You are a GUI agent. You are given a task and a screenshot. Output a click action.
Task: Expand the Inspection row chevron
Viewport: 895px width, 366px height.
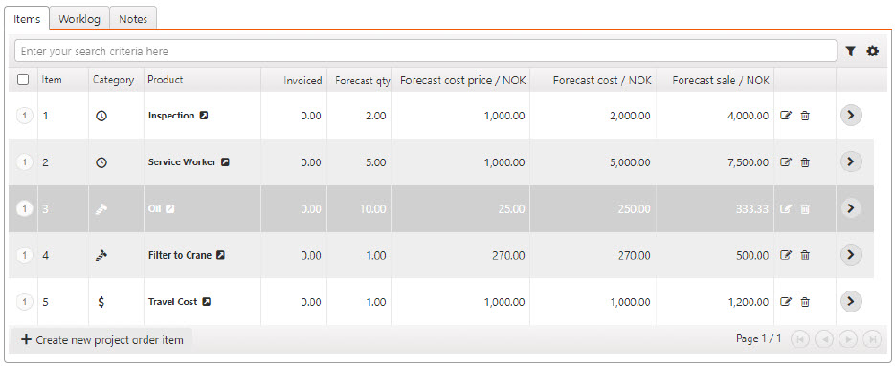coord(851,116)
